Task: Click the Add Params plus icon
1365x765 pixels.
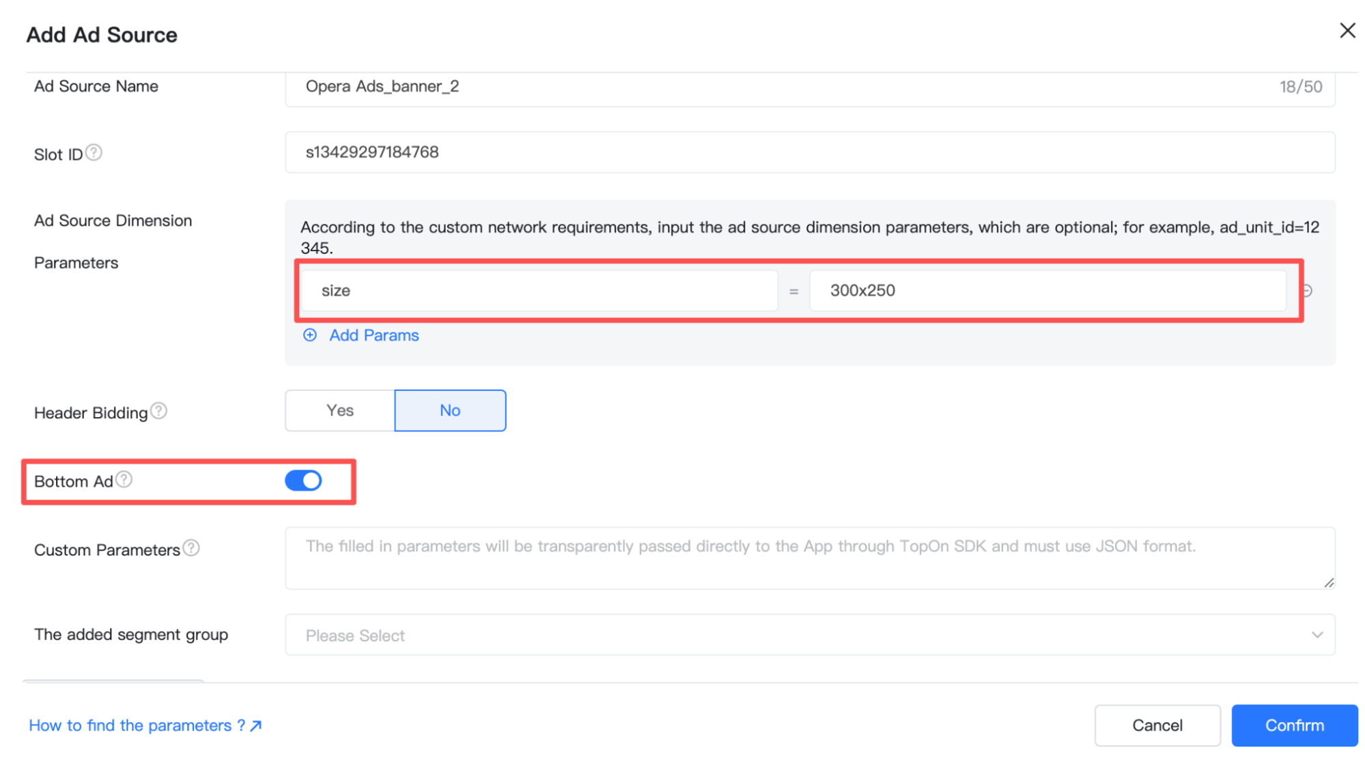Action: pyautogui.click(x=309, y=335)
